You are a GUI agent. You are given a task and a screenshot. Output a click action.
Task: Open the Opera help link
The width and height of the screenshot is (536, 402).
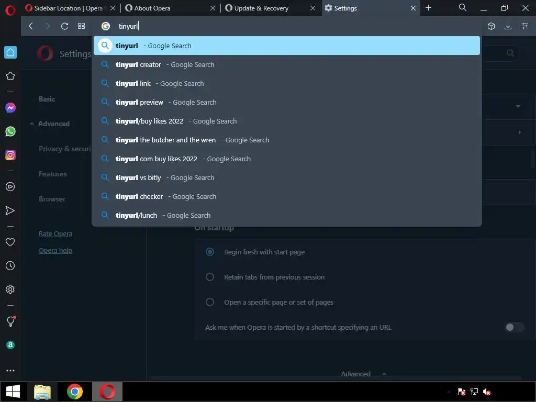tap(55, 251)
